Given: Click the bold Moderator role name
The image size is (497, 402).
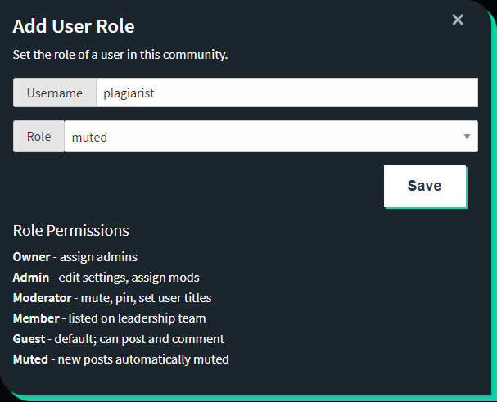Looking at the screenshot, I should (x=42, y=298).
